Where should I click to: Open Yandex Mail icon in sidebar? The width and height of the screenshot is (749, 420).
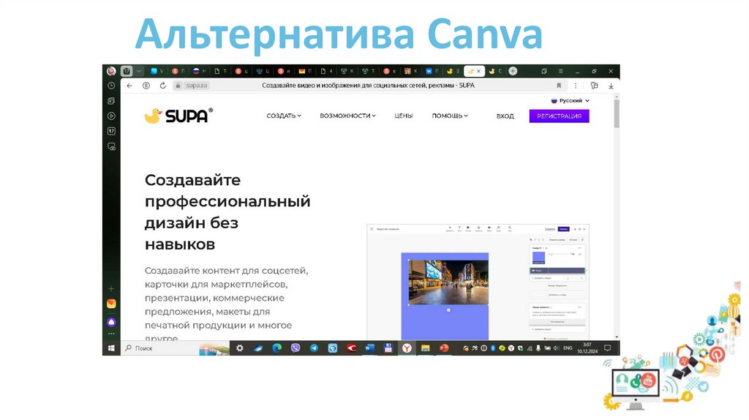(x=111, y=304)
